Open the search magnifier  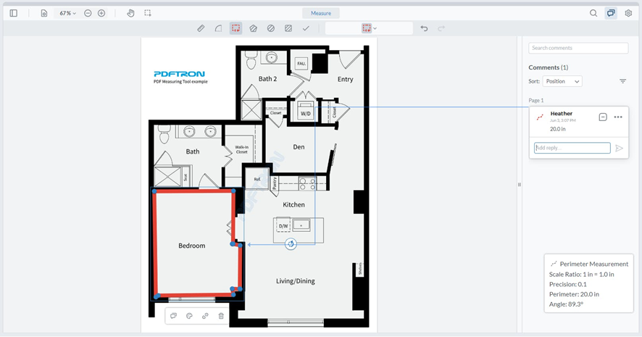tap(593, 13)
